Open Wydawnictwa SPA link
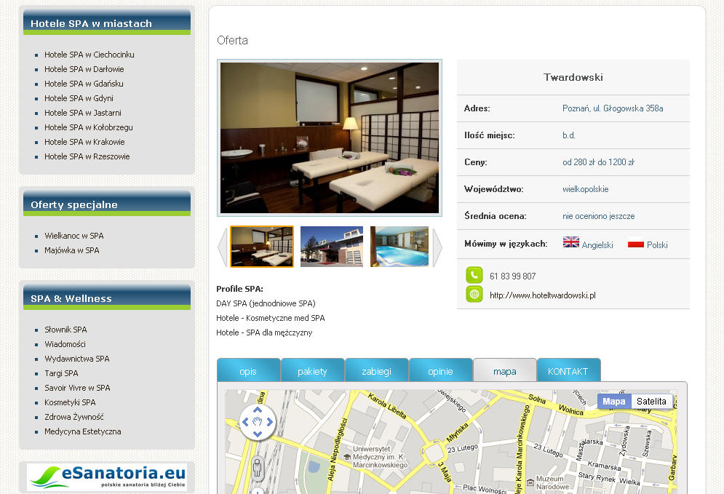Image resolution: width=724 pixels, height=494 pixels. click(x=76, y=359)
